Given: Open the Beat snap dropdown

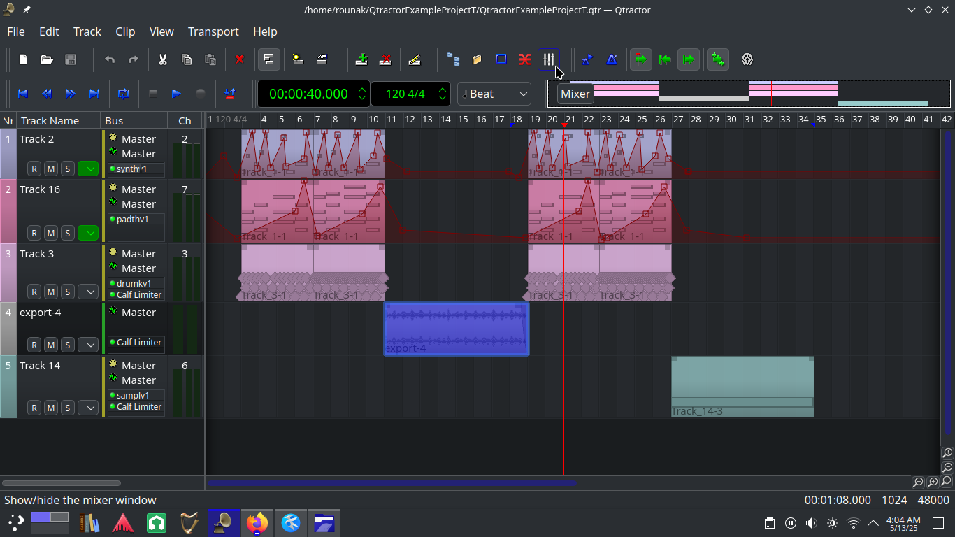Looking at the screenshot, I should pyautogui.click(x=494, y=94).
